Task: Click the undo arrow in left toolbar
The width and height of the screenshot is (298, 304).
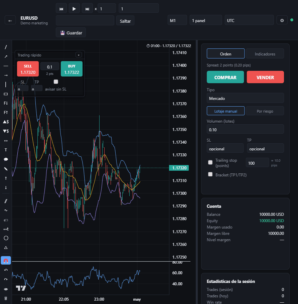Action: (x=6, y=270)
